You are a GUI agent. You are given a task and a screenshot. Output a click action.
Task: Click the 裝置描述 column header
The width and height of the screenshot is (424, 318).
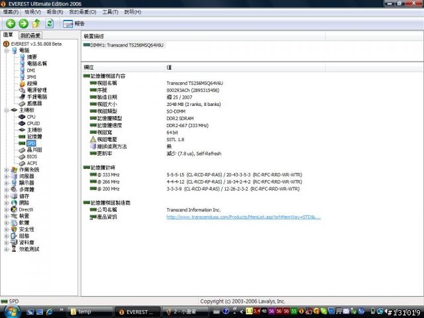coord(93,36)
